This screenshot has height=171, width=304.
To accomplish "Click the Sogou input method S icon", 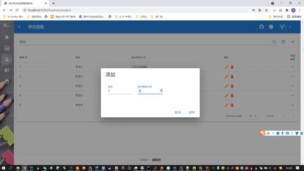I will pos(263,133).
